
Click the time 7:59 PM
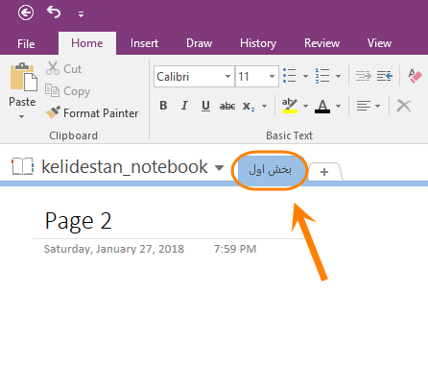tap(235, 249)
